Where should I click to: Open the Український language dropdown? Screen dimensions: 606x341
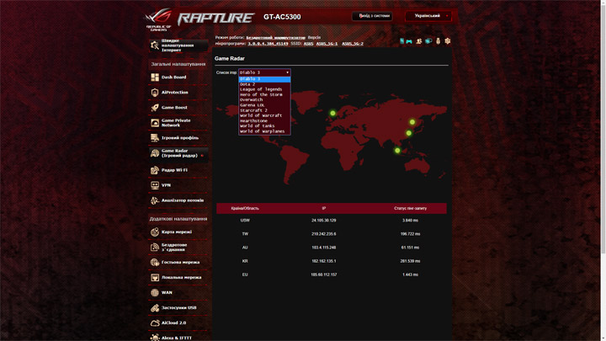(x=428, y=16)
